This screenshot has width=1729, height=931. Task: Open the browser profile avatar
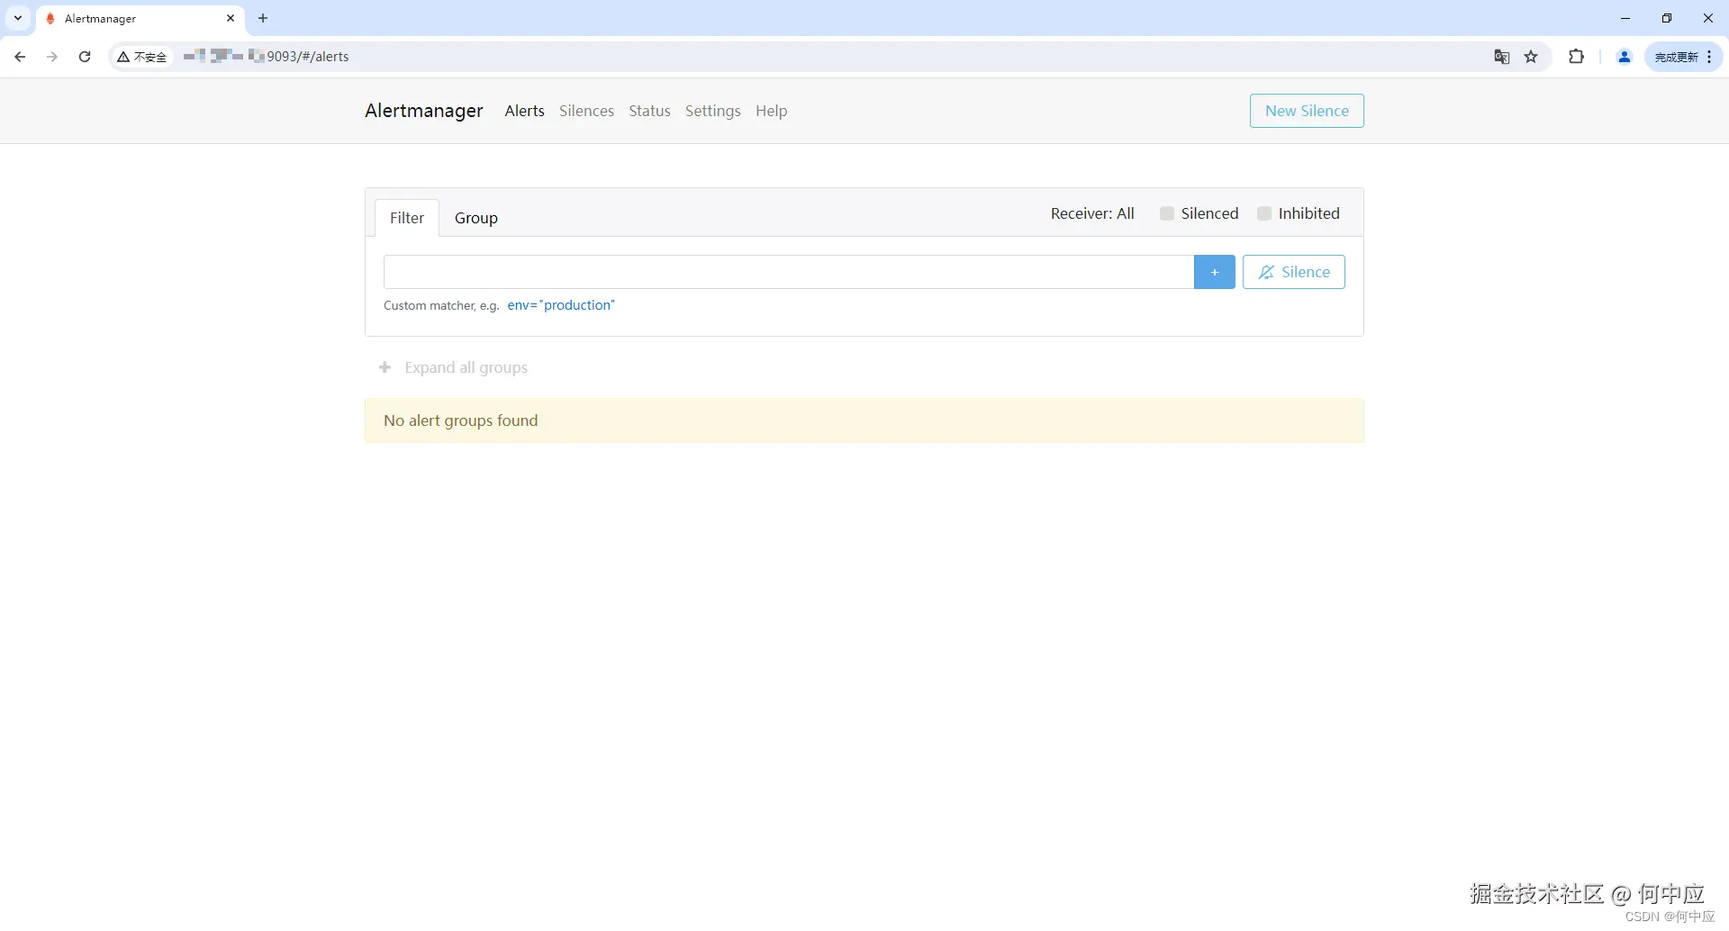tap(1625, 57)
